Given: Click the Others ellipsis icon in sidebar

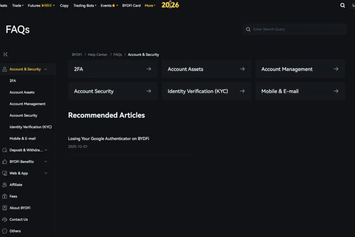Looking at the screenshot, I should tap(5, 231).
